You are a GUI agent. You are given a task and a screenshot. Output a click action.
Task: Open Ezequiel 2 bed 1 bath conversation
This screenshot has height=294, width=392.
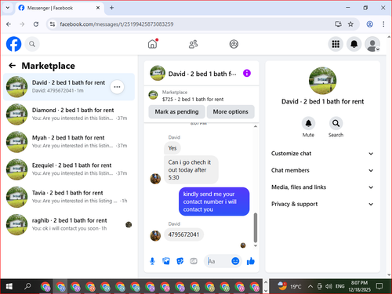point(69,169)
